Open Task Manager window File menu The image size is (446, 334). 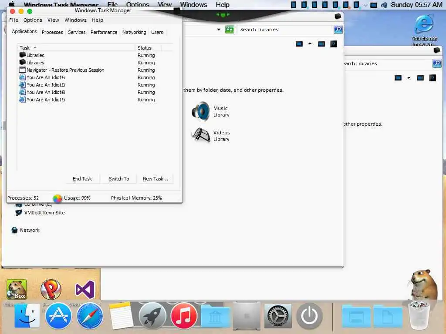point(14,20)
